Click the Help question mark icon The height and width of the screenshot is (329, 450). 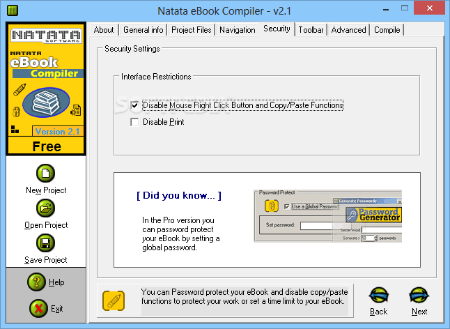pos(36,282)
